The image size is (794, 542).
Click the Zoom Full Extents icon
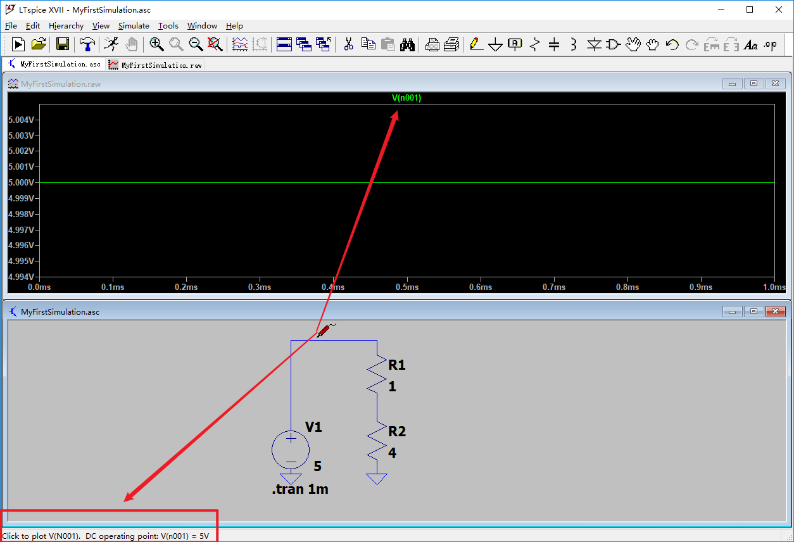[x=215, y=44]
